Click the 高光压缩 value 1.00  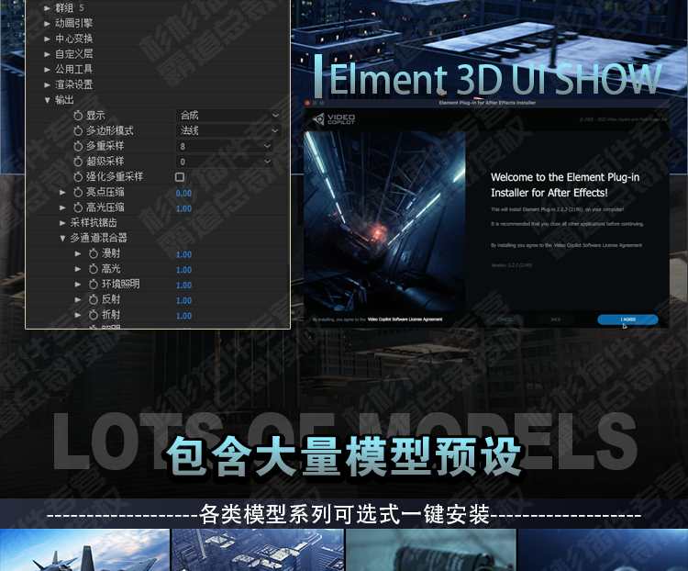(183, 208)
